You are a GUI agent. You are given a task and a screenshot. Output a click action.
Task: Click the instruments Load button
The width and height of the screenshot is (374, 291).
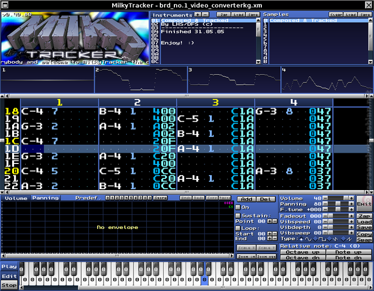coord(238,15)
